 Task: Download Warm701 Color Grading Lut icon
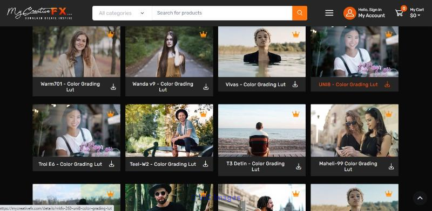click(x=113, y=87)
